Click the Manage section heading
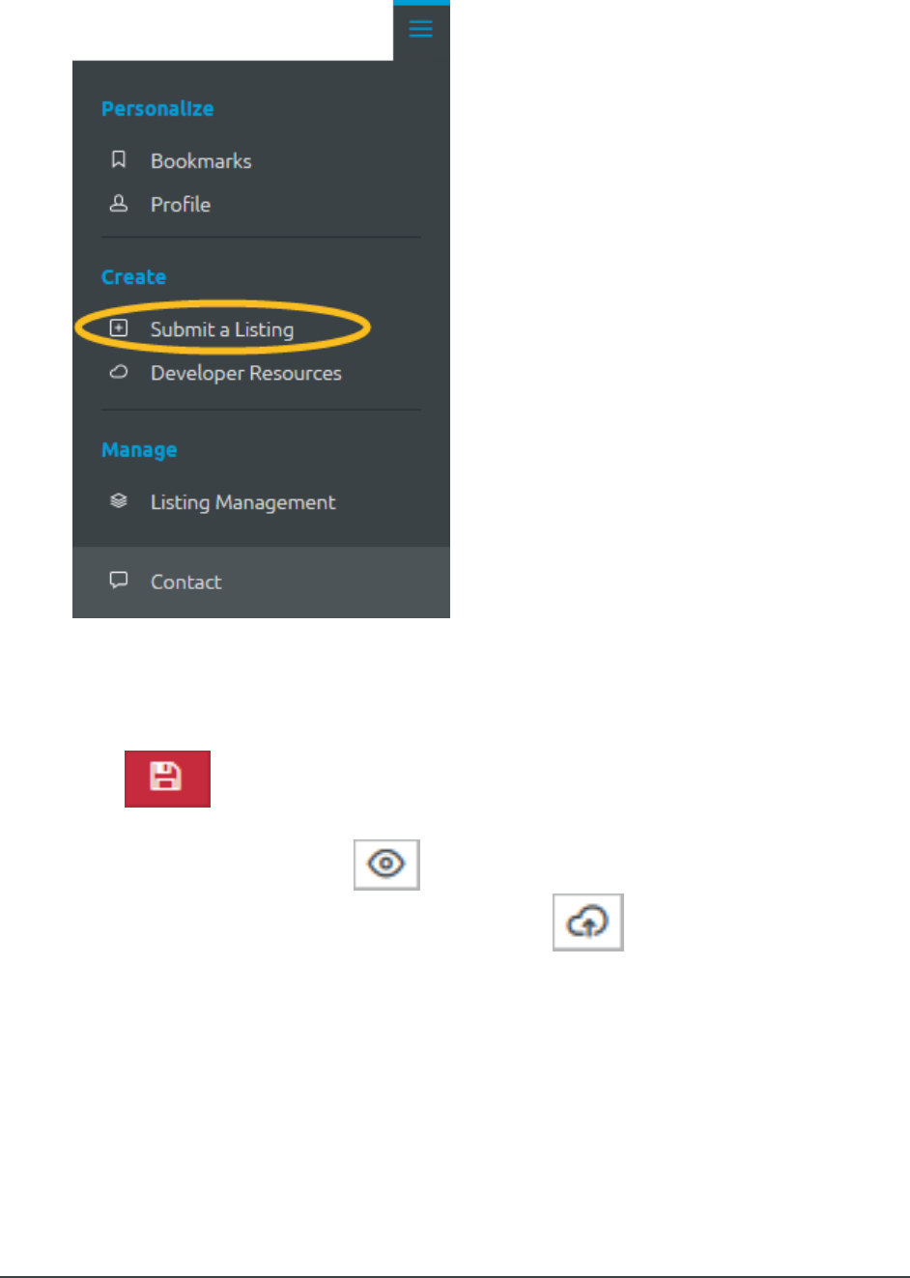The width and height of the screenshot is (910, 1278). tap(139, 450)
